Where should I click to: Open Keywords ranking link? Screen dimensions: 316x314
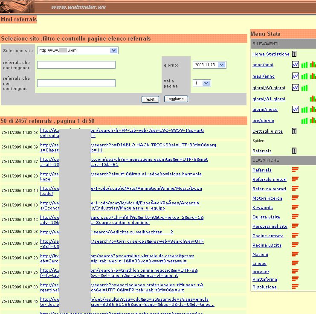[263, 207]
